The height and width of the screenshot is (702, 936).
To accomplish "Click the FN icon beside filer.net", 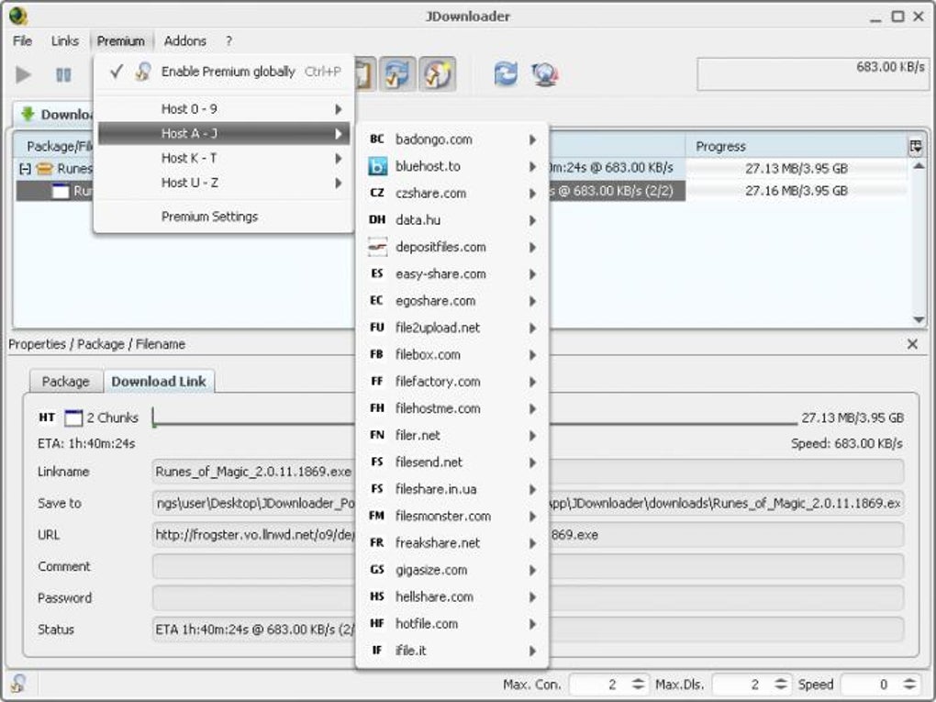I will (x=376, y=435).
